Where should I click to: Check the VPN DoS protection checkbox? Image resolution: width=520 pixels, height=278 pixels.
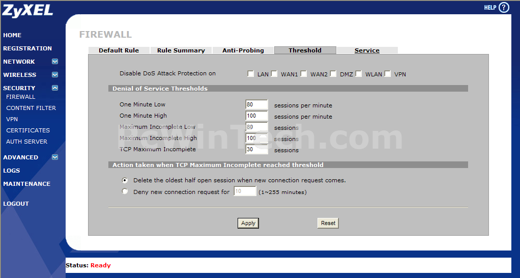[x=387, y=74]
